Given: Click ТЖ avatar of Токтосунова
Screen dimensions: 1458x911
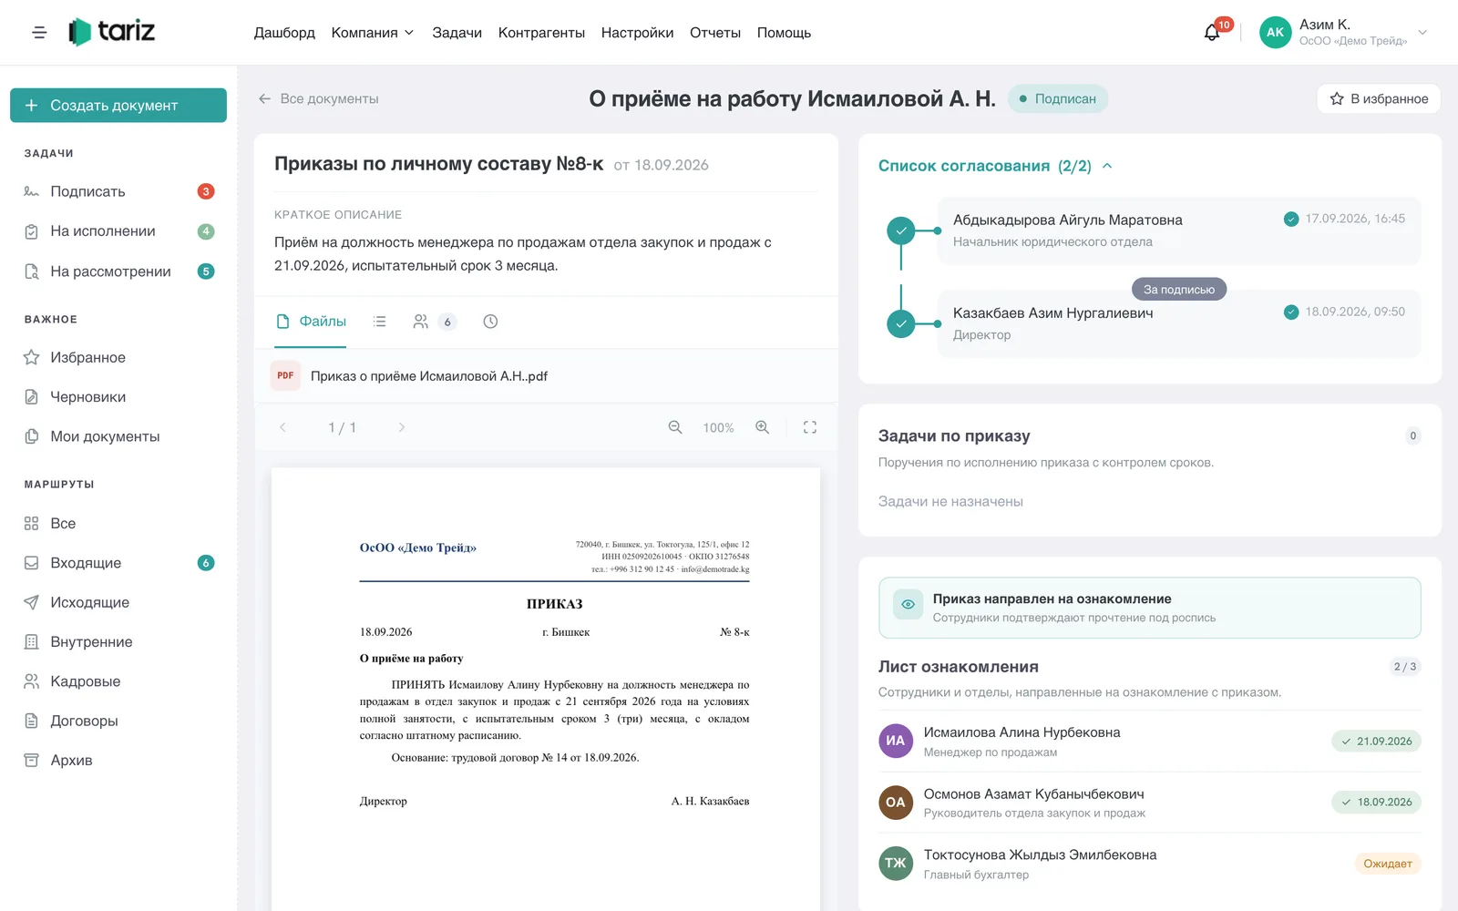Looking at the screenshot, I should point(896,863).
